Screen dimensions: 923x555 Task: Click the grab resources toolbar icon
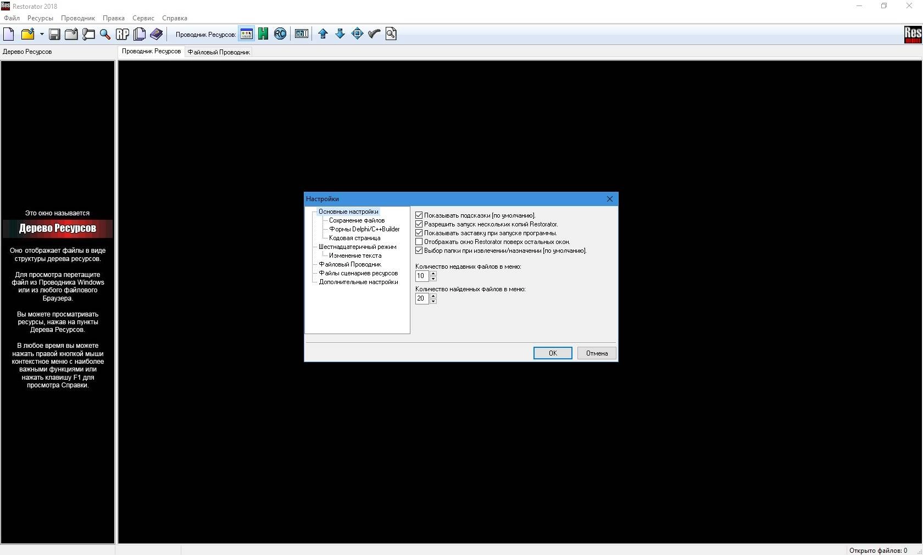88,34
